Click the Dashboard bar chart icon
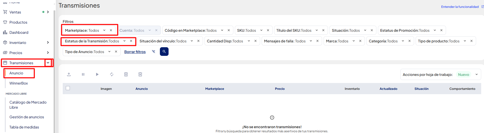 pos(5,32)
